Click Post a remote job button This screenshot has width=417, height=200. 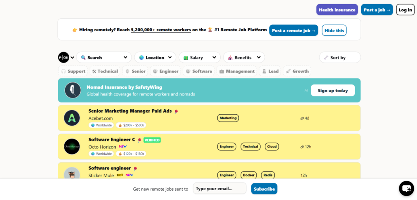click(294, 30)
